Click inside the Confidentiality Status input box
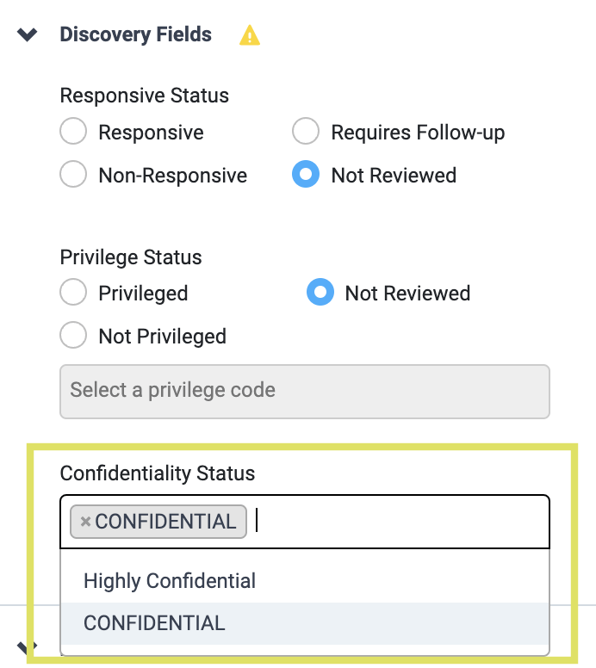 (x=396, y=522)
